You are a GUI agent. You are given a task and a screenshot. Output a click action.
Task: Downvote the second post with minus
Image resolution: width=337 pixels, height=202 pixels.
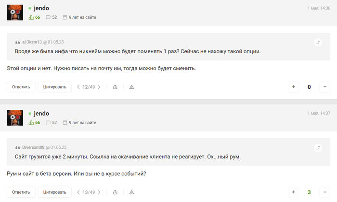tap(325, 192)
